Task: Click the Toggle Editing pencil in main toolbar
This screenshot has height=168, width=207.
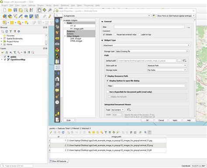Action: click(x=50, y=16)
